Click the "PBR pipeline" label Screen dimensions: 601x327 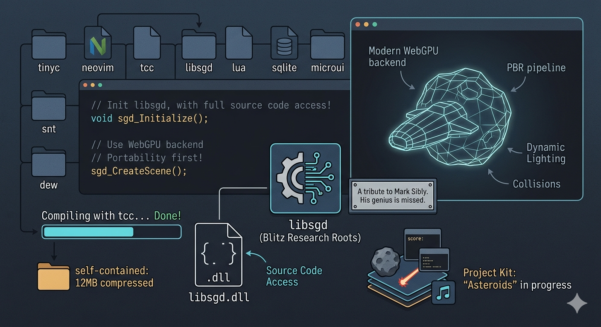pos(536,68)
